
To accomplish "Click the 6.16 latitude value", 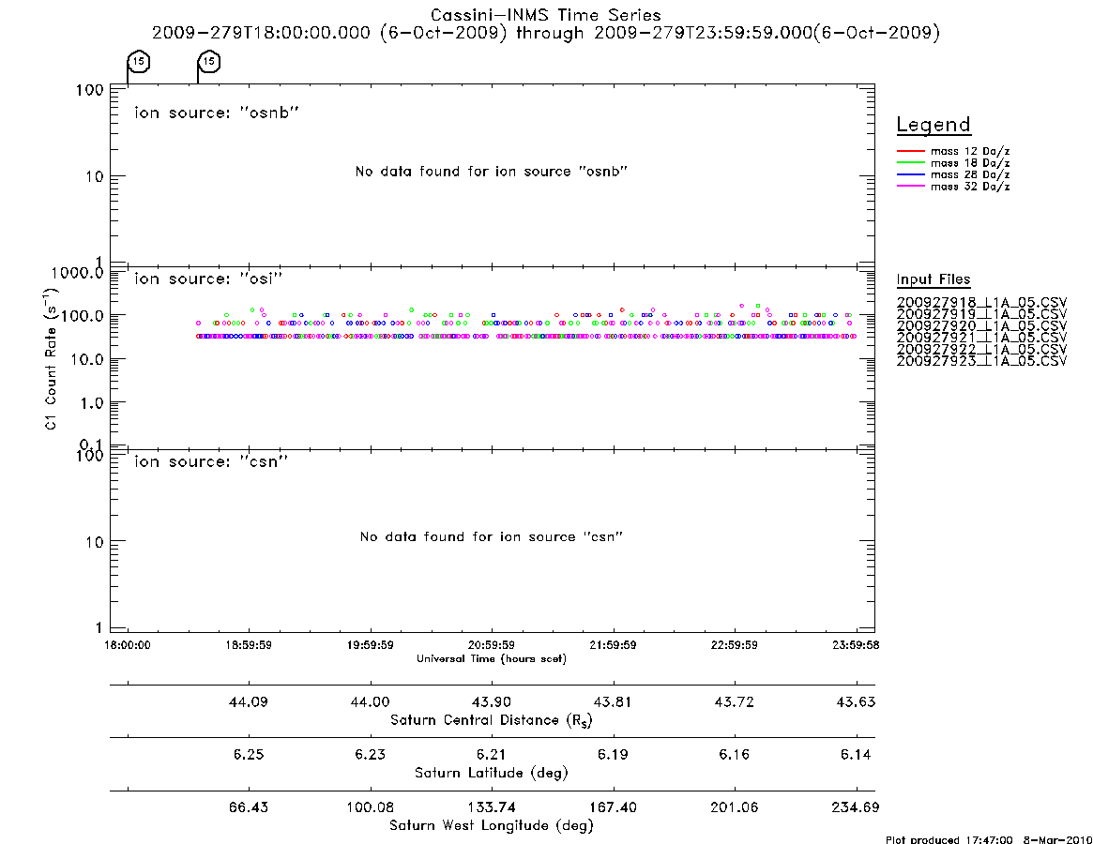I will tap(734, 755).
